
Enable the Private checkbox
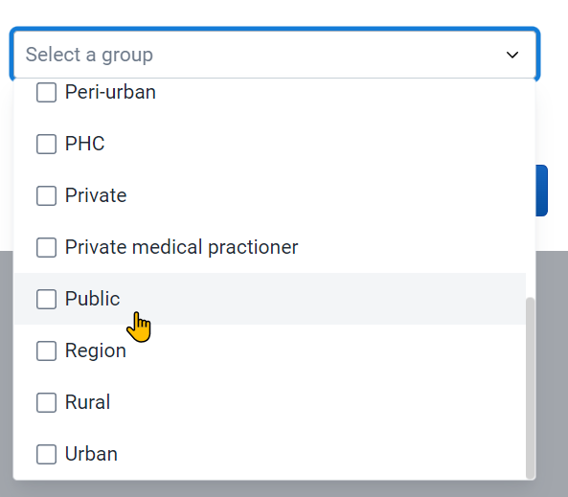coord(46,196)
